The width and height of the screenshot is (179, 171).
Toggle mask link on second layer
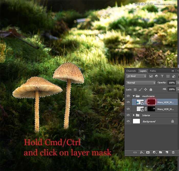146,109
